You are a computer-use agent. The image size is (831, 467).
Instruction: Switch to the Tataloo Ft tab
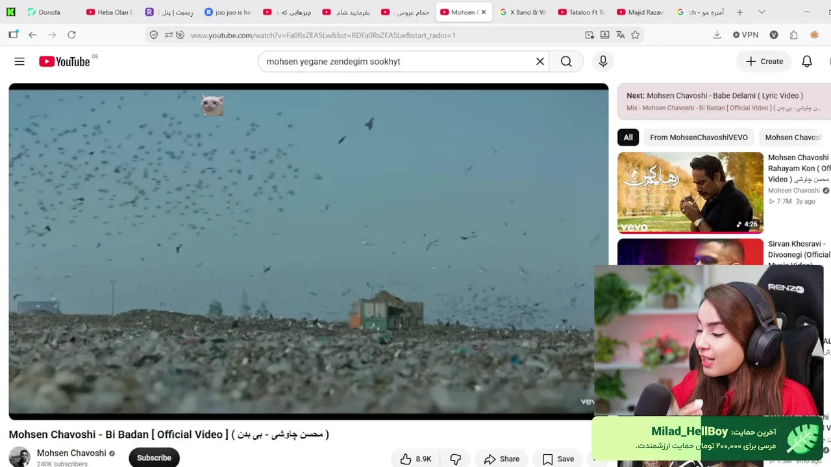tap(581, 12)
